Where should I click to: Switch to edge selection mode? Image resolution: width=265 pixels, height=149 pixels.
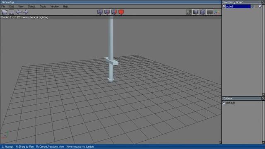[x=107, y=12]
